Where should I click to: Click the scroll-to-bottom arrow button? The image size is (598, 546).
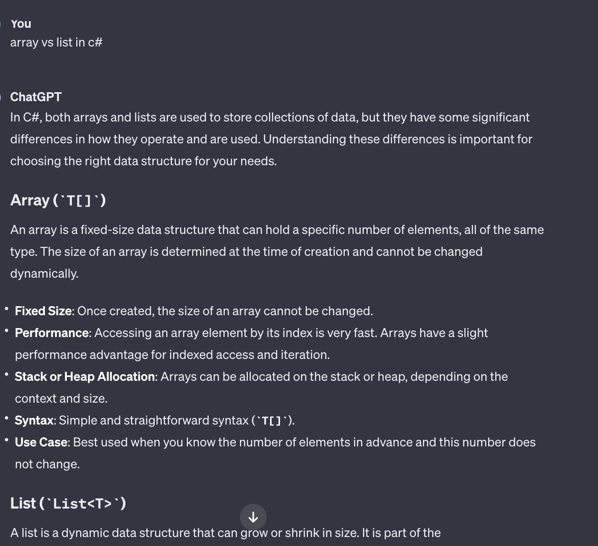[x=253, y=517]
